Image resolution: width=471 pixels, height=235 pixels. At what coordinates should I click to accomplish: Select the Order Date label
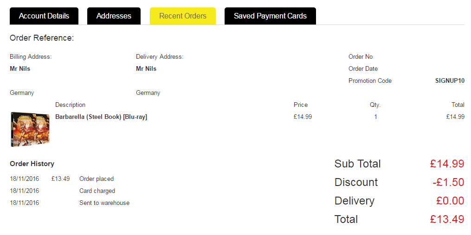click(363, 69)
